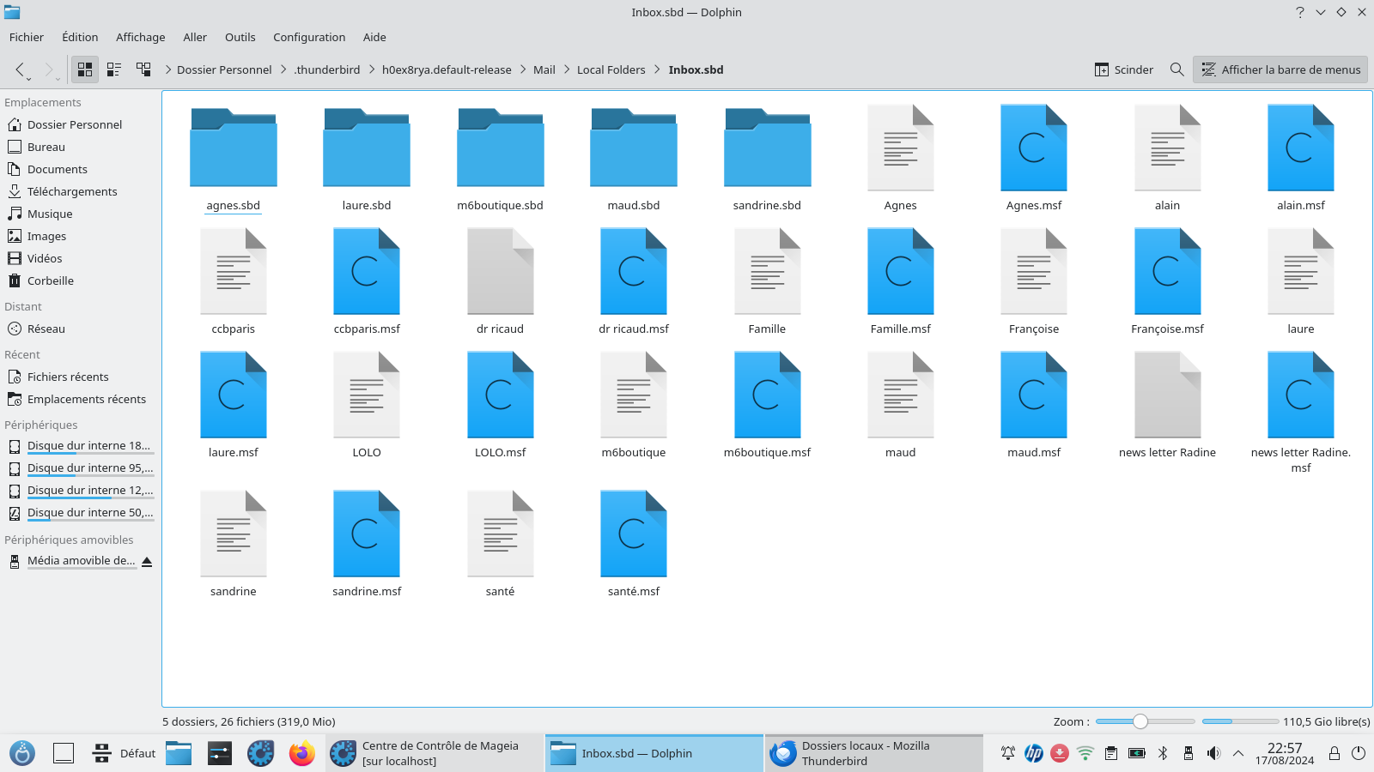Select the Famille.msf file icon

click(901, 271)
